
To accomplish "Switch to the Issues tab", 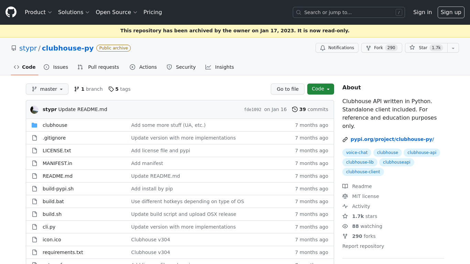I will coord(56,67).
